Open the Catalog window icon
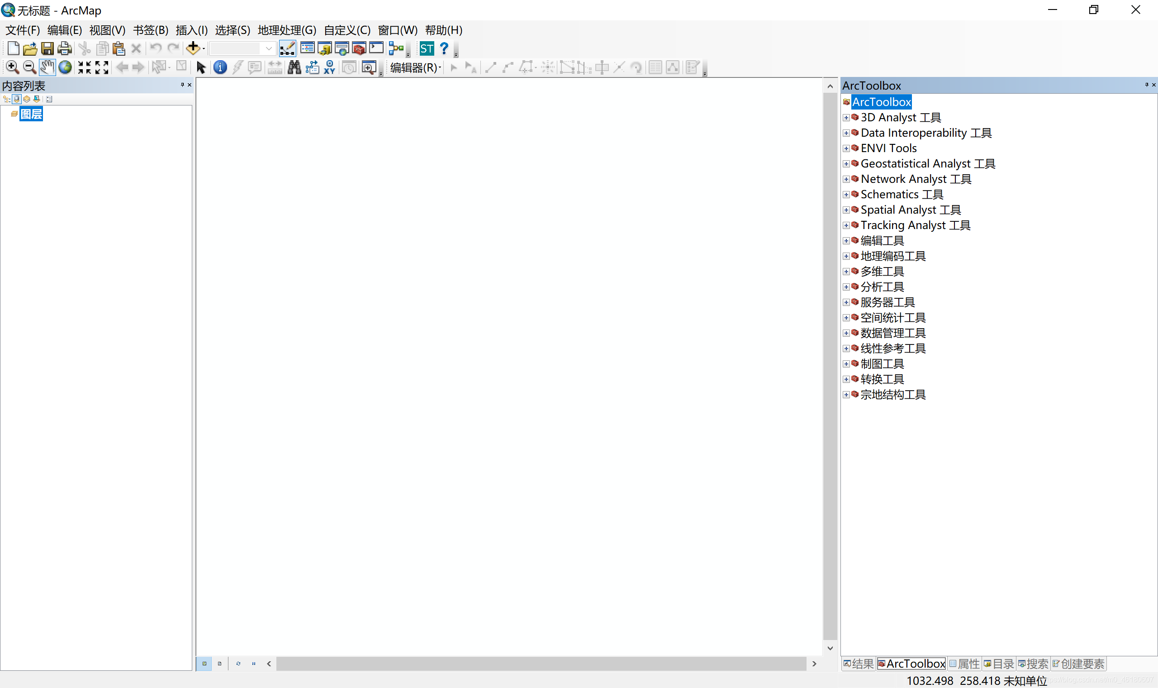This screenshot has height=688, width=1158. pyautogui.click(x=325, y=48)
